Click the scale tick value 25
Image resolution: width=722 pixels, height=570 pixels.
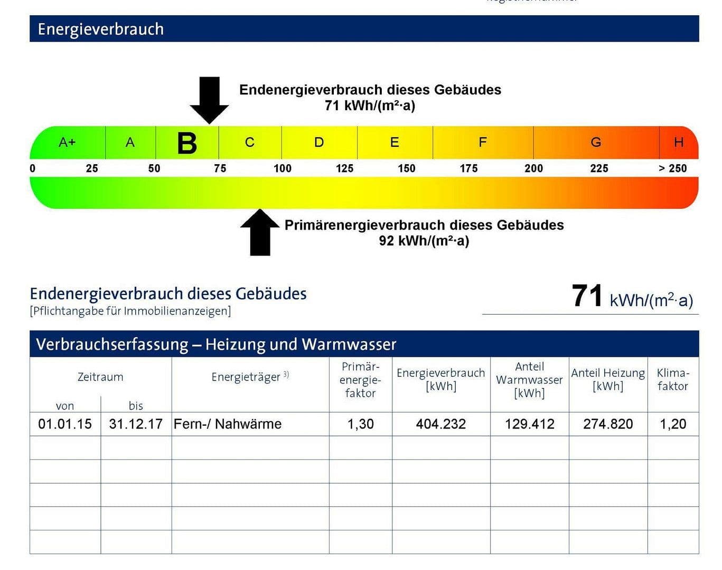pyautogui.click(x=92, y=168)
